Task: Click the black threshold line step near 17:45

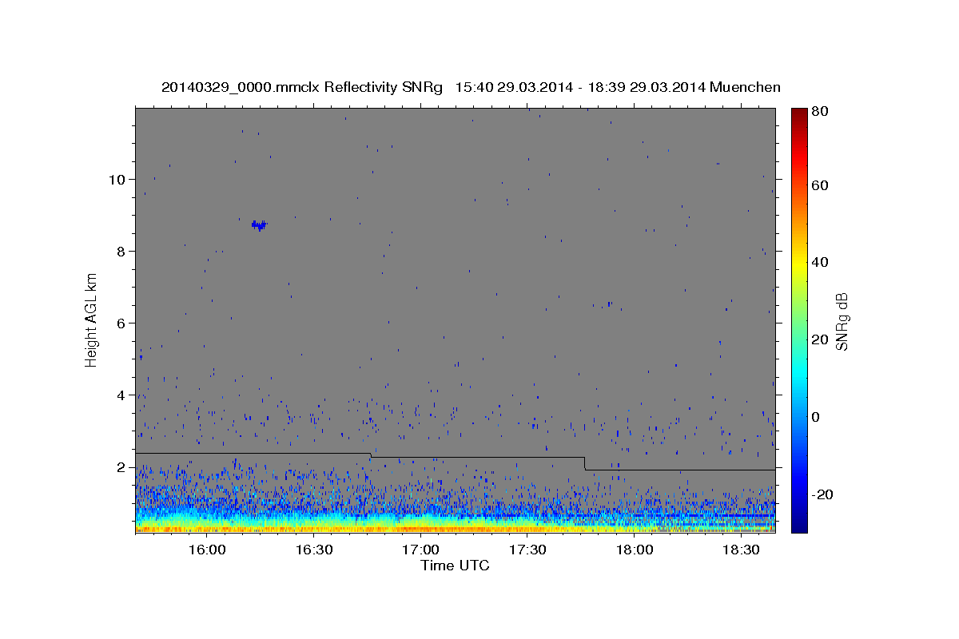Action: 584,463
